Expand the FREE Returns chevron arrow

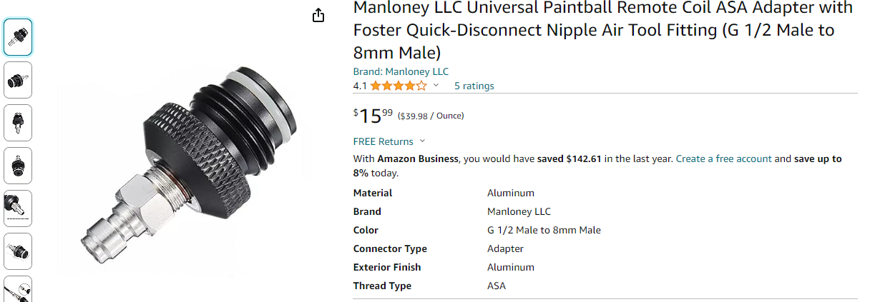[x=422, y=141]
